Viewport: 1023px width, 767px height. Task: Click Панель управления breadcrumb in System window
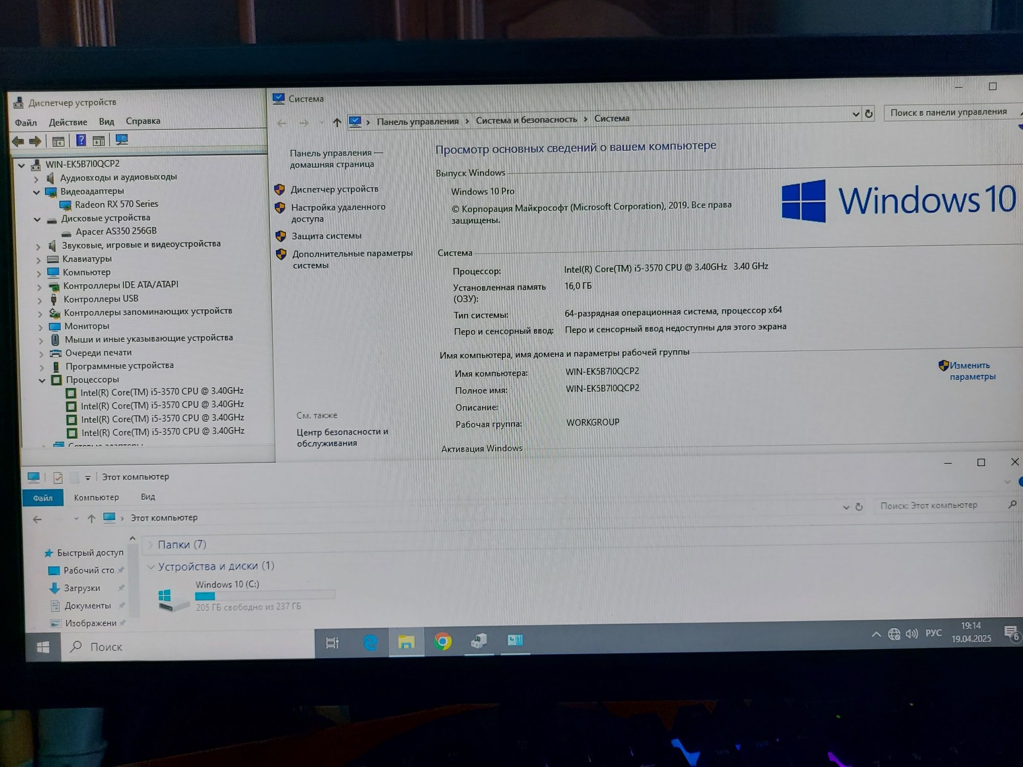tap(417, 121)
